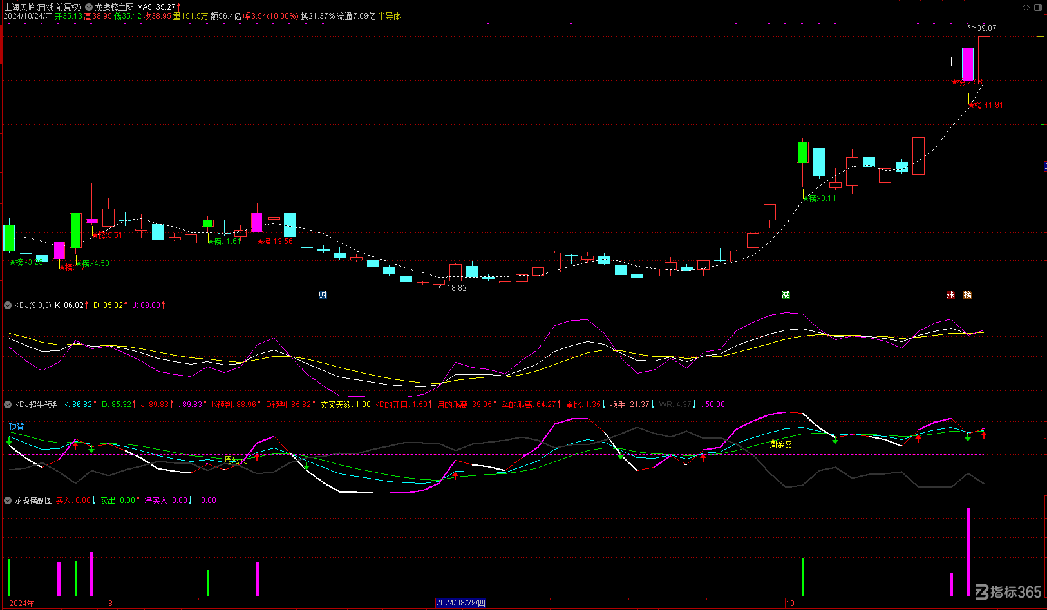Click the ★榜:41.91 annotation on chart
Image resolution: width=1047 pixels, height=610 pixels.
[986, 105]
